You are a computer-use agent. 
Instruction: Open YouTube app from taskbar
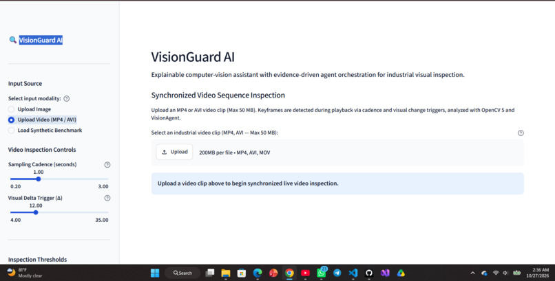(x=305, y=273)
